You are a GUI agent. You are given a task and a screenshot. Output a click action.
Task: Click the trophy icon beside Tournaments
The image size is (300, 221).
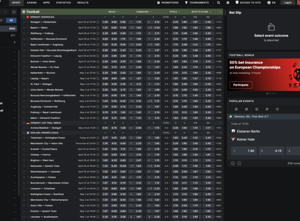pos(186,2)
